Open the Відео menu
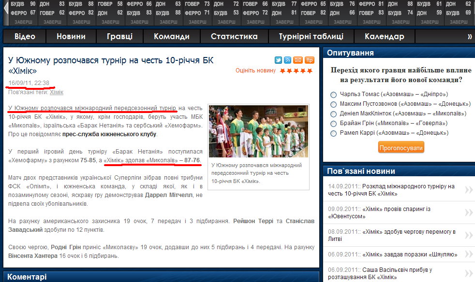 pos(25,37)
